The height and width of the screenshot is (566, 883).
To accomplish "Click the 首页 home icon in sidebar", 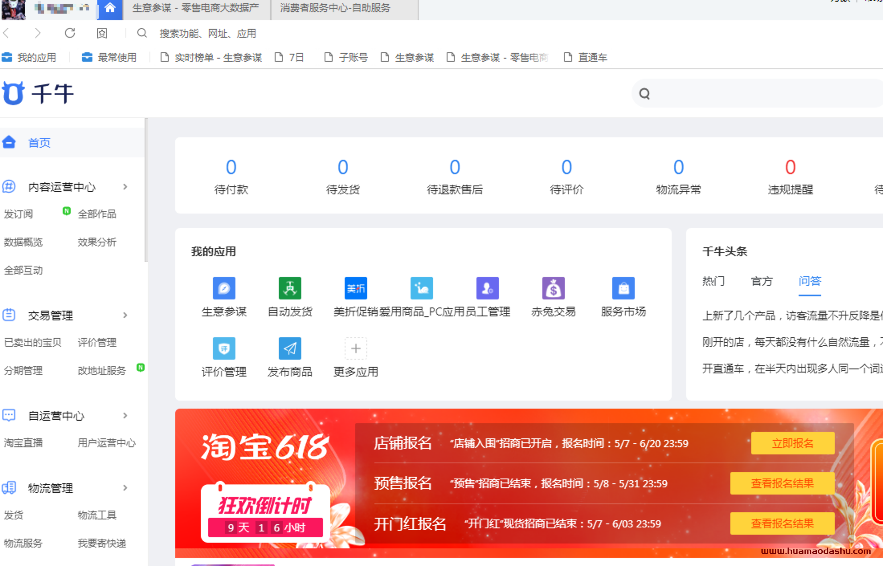I will click(x=9, y=142).
